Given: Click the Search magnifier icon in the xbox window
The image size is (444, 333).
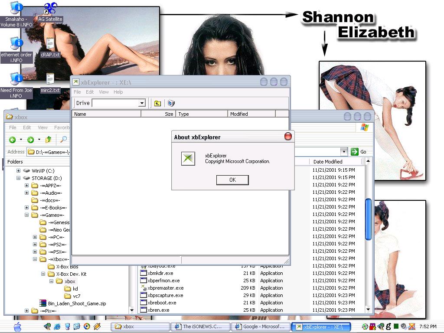Looking at the screenshot, I should pyautogui.click(x=63, y=139).
